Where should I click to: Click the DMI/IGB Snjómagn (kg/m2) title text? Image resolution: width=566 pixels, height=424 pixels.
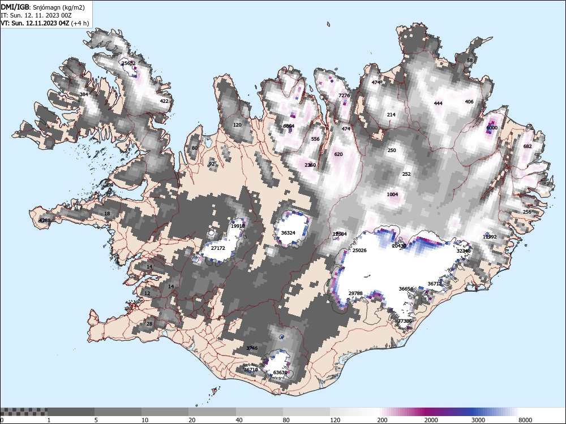(42, 7)
